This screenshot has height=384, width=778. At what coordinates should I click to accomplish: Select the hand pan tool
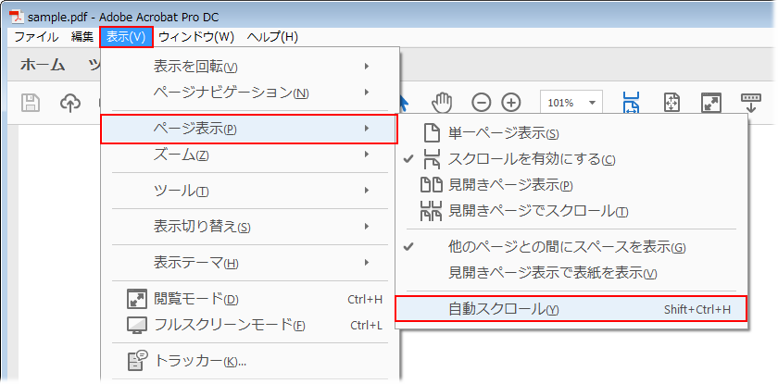442,103
